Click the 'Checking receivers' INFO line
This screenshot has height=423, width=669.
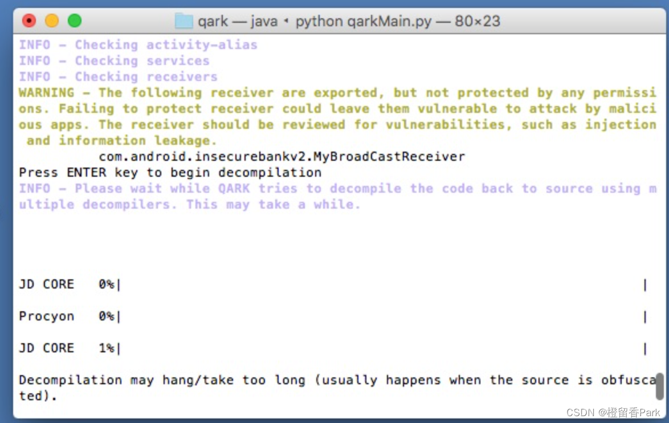pos(118,76)
